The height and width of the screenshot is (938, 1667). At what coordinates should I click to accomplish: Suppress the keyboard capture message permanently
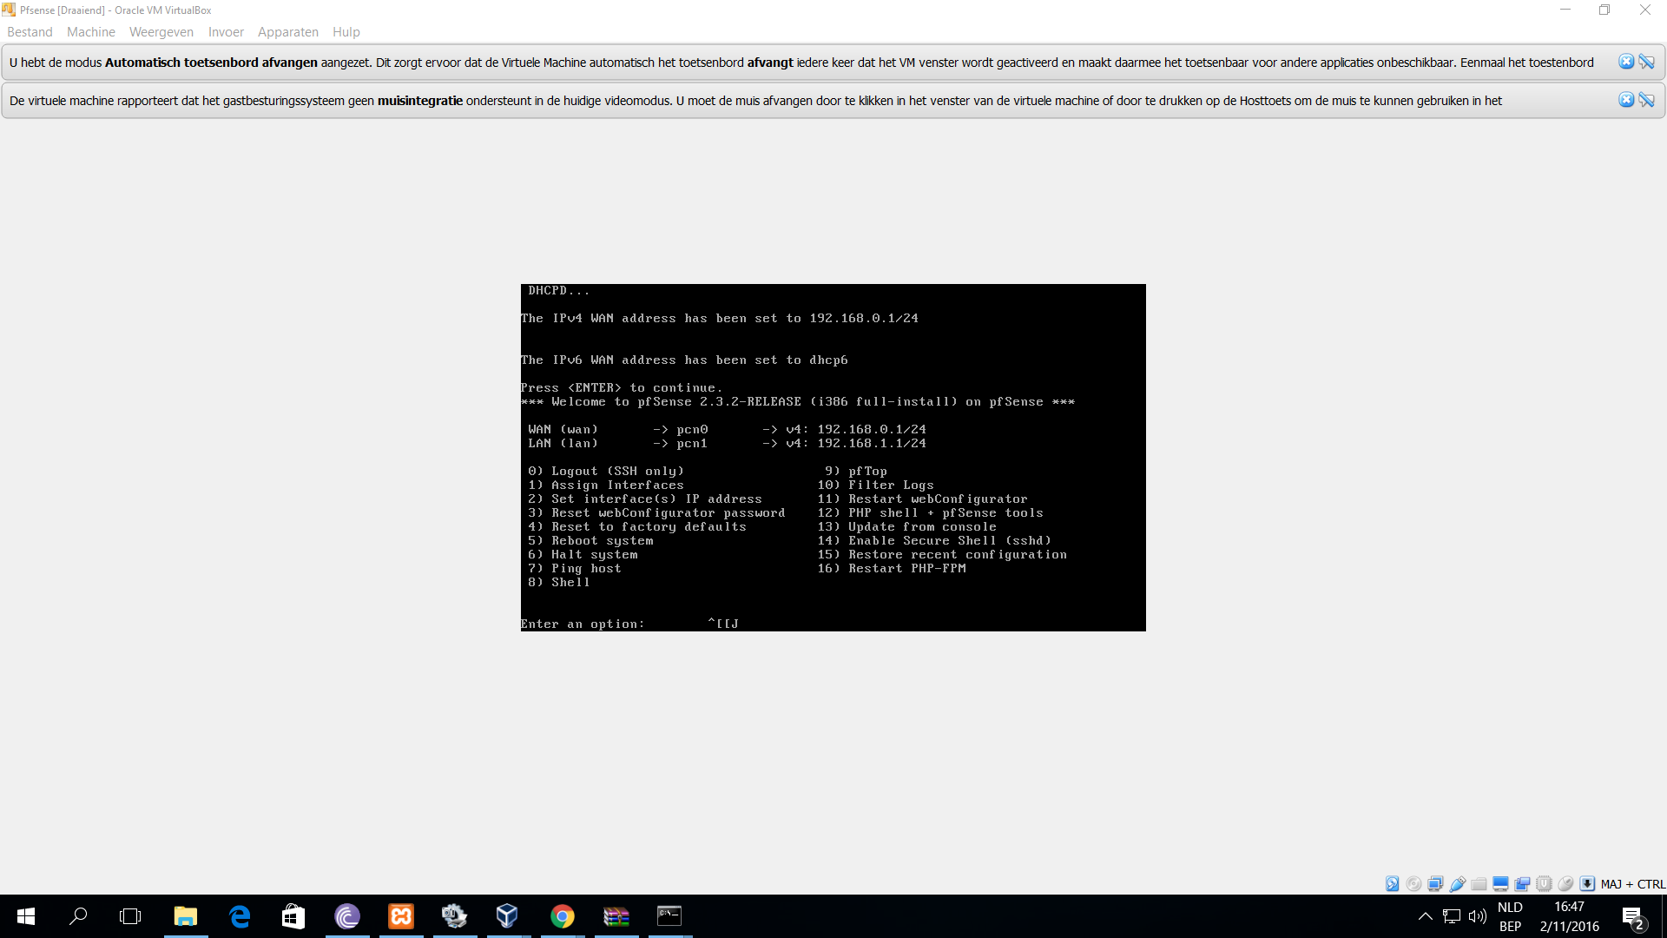(1646, 62)
